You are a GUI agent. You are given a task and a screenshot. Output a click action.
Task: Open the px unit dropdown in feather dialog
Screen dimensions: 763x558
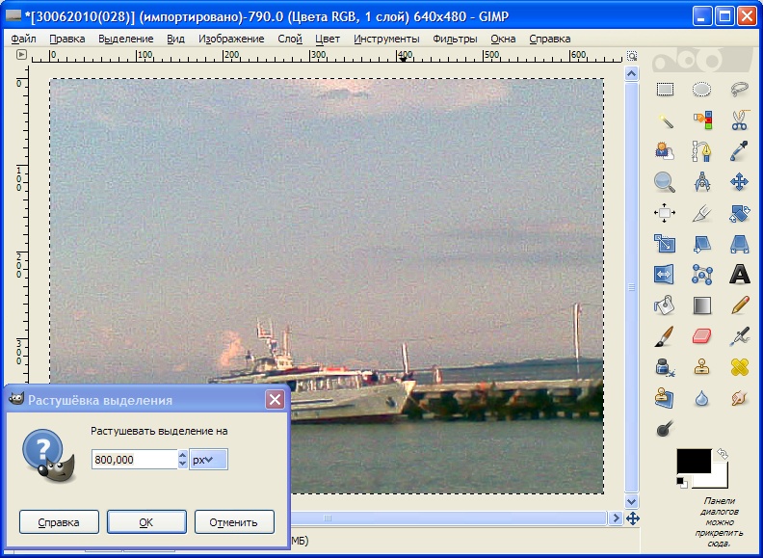point(208,460)
